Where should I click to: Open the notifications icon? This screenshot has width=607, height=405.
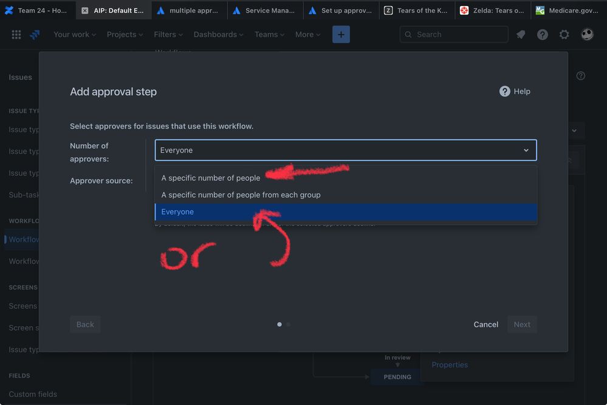pyautogui.click(x=521, y=35)
